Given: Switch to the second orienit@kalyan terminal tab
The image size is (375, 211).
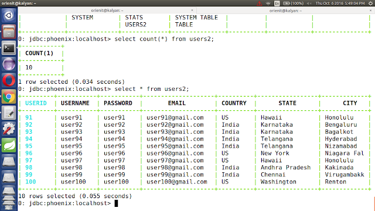Looking at the screenshot, I should 285,11.
